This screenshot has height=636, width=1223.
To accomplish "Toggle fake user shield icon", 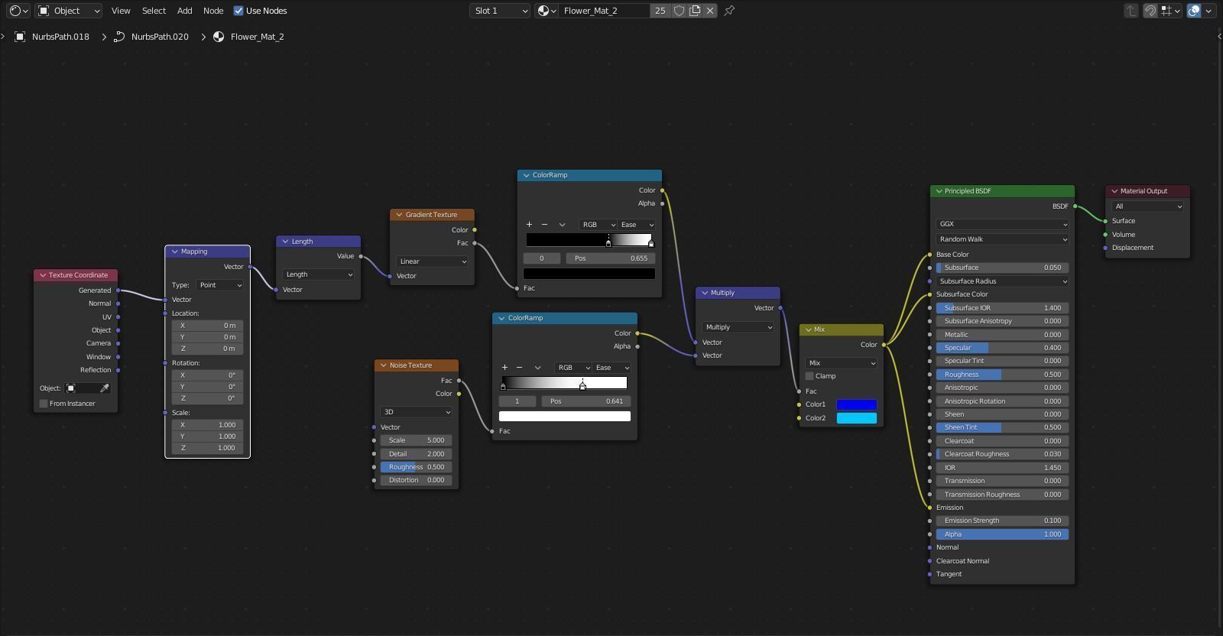I will click(679, 11).
